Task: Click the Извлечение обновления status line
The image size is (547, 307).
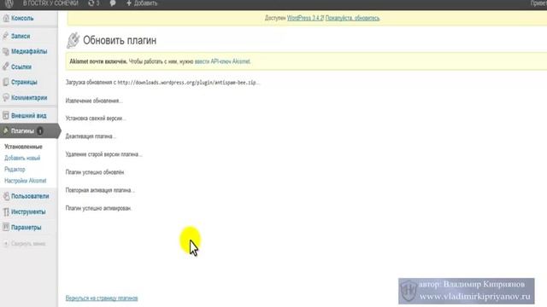Action: pyautogui.click(x=94, y=101)
